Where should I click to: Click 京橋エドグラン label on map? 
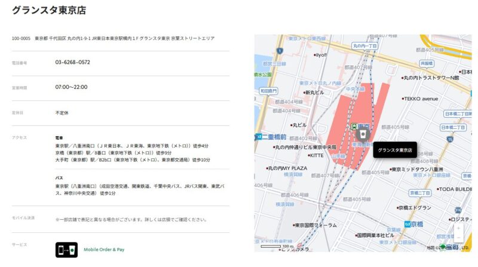click(x=414, y=207)
